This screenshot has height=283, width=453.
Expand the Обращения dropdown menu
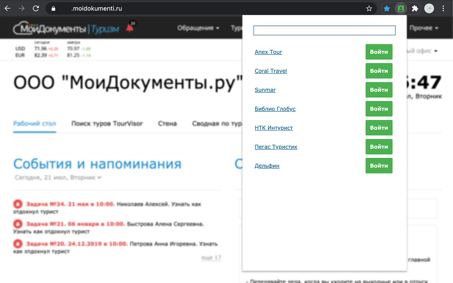[198, 28]
